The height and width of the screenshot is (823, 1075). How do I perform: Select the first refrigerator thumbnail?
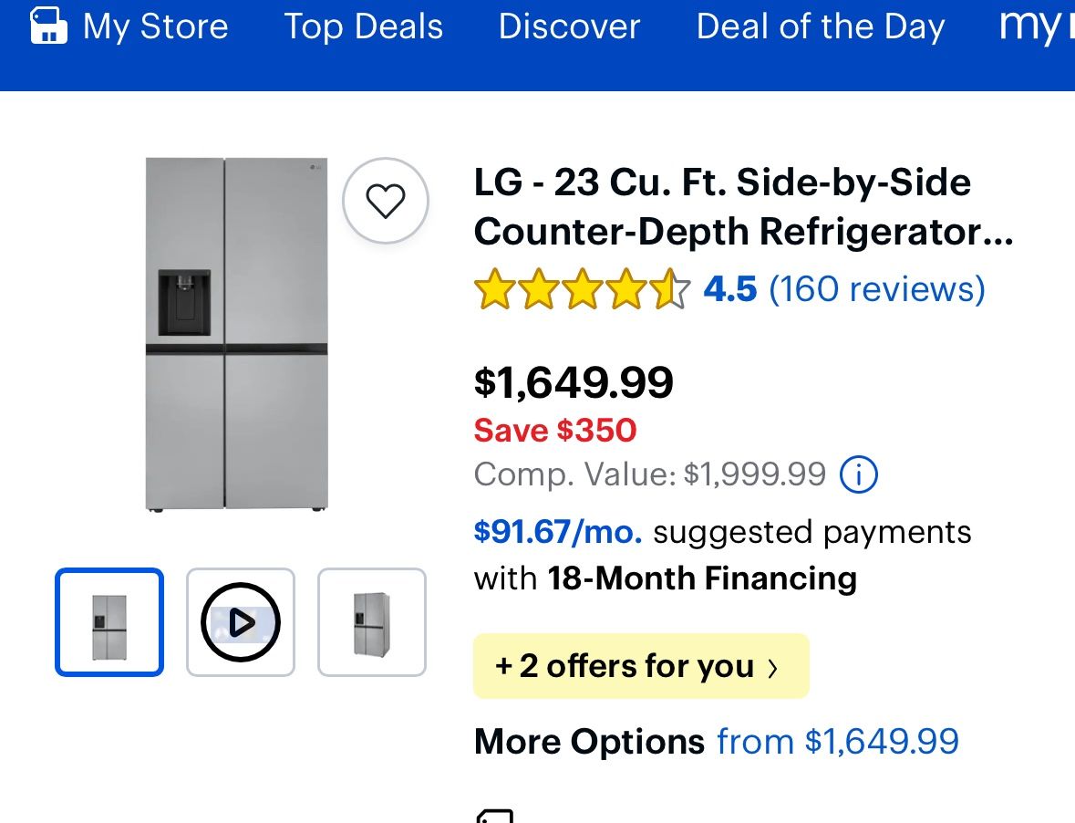click(109, 622)
